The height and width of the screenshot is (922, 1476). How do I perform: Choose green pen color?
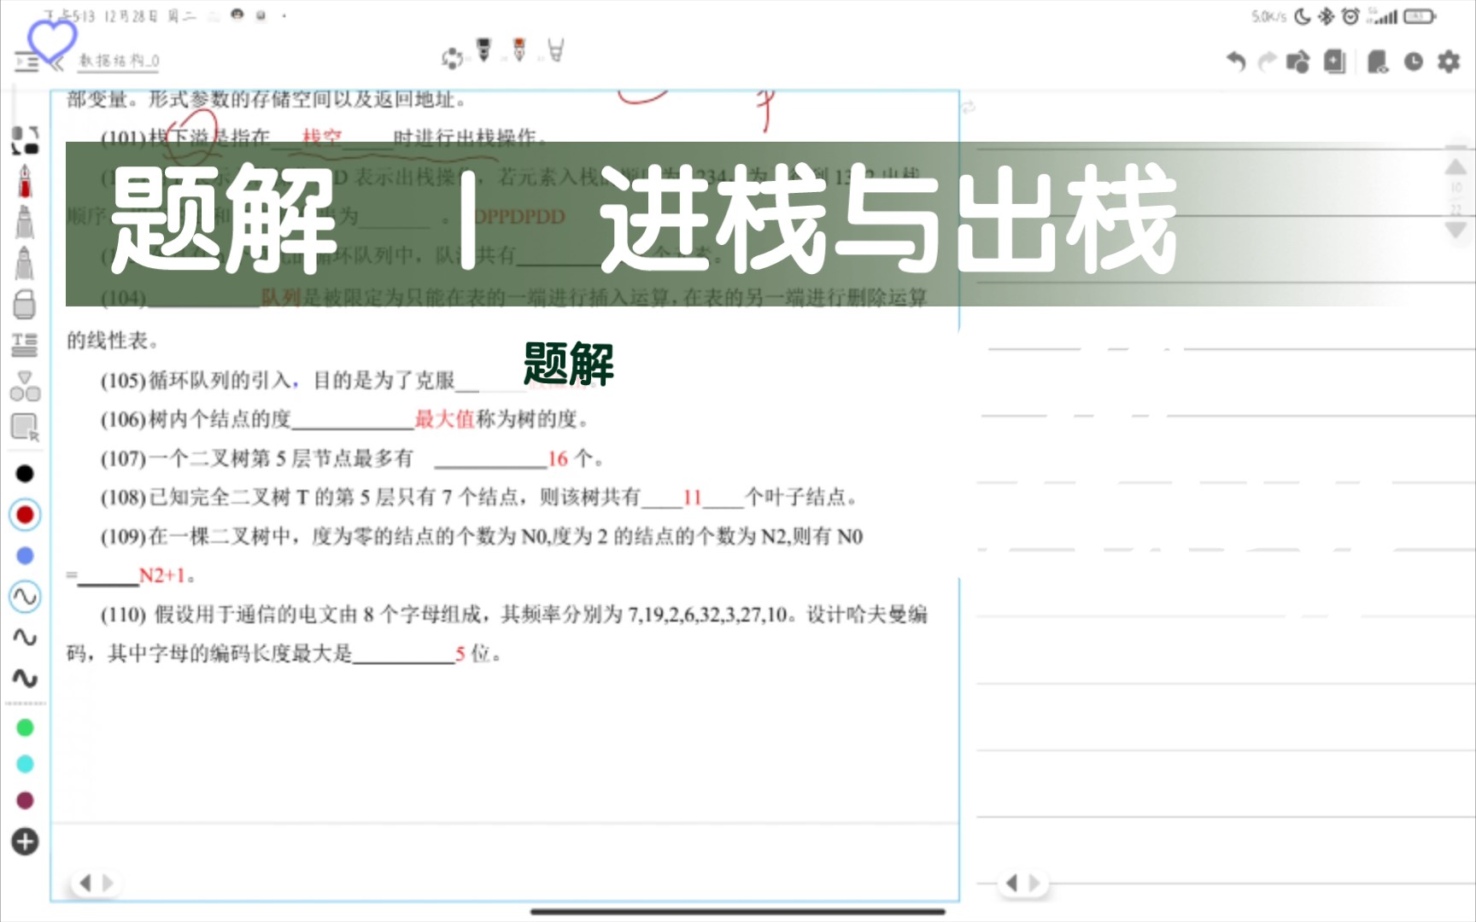click(x=25, y=727)
